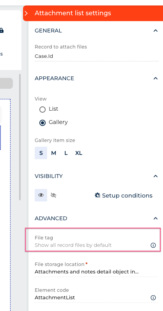Choose gallery item size S
Image resolution: width=163 pixels, height=311 pixels.
tap(41, 153)
